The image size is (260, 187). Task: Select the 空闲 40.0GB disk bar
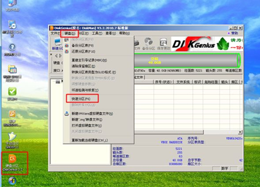coord(187,60)
